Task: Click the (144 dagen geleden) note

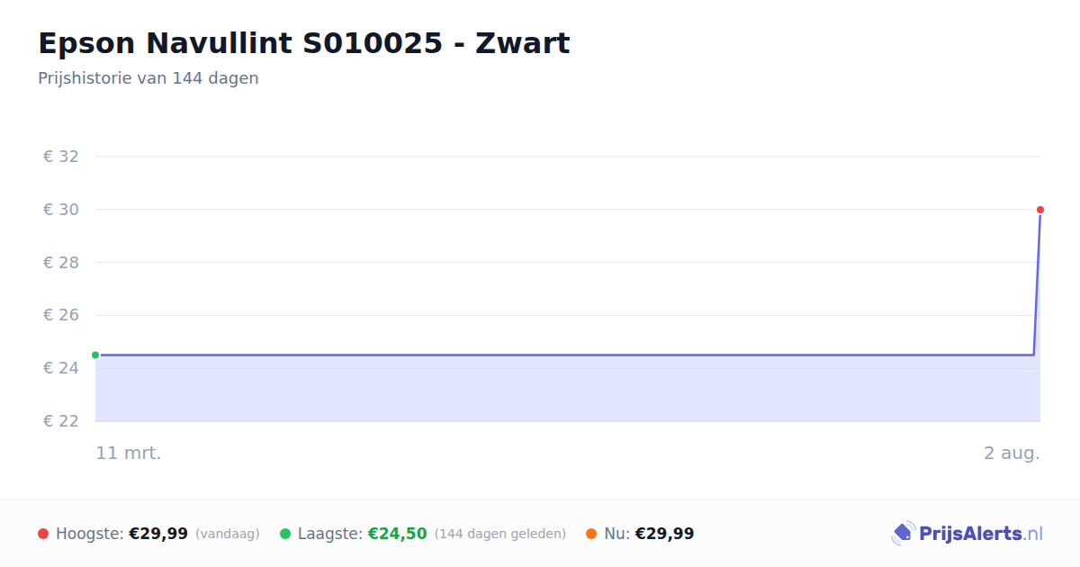Action: [x=500, y=534]
